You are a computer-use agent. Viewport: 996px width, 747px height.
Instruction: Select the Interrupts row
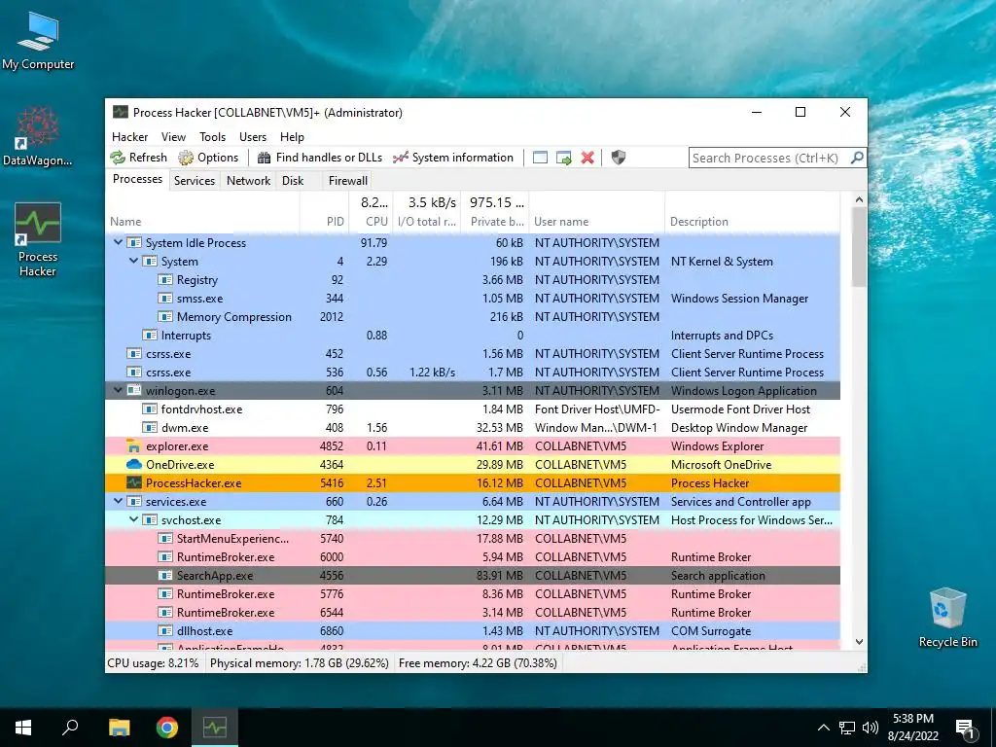pyautogui.click(x=473, y=336)
